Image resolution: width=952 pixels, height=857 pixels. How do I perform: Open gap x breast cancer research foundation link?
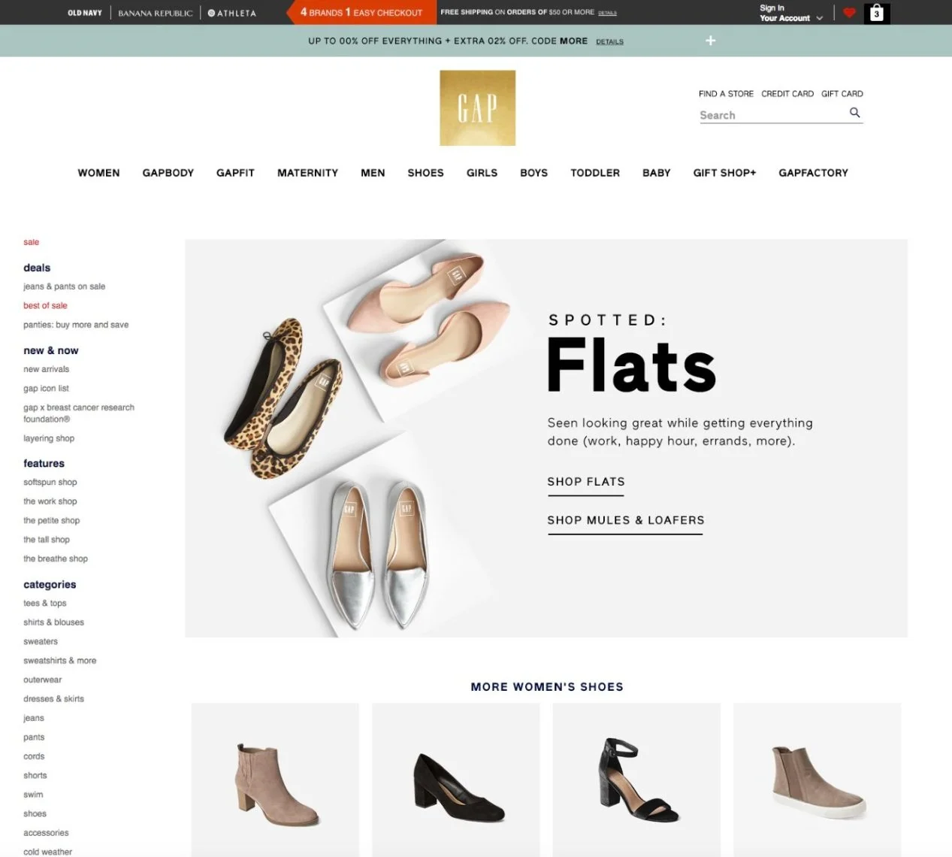(x=79, y=413)
